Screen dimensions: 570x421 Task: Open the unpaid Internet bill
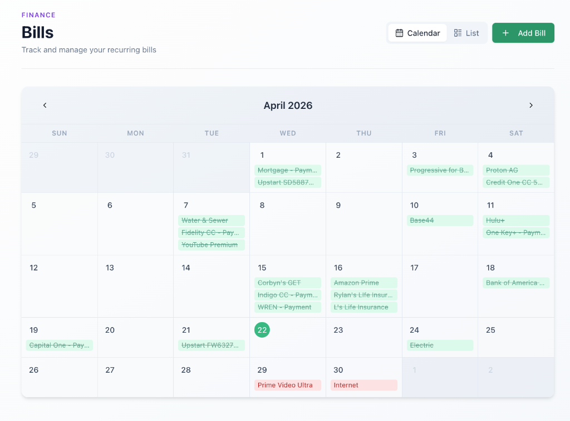click(x=364, y=385)
